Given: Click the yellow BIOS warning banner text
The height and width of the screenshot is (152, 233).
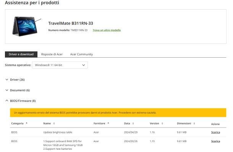Looking at the screenshot, I should (85, 113).
